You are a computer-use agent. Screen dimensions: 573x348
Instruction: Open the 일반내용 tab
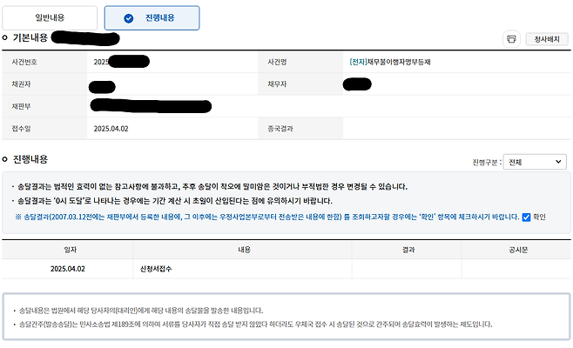[50, 17]
